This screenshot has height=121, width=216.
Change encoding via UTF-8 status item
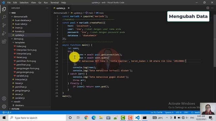click(179, 112)
